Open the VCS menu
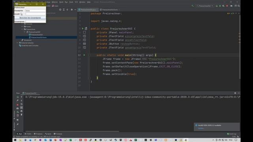 (x=76, y=2)
